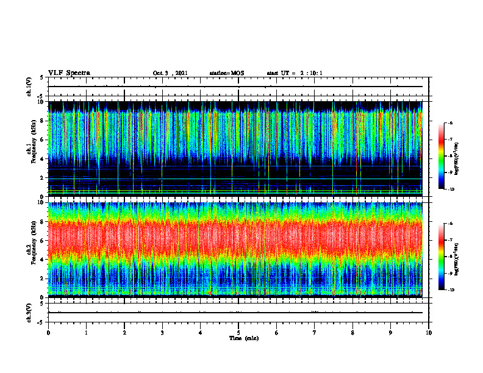
Task: Click the time axis tick label "2"
Action: [124, 333]
